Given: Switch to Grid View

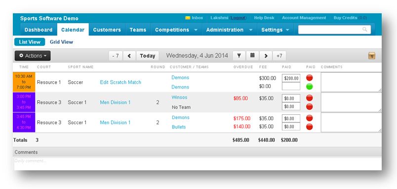Looking at the screenshot, I should [62, 42].
